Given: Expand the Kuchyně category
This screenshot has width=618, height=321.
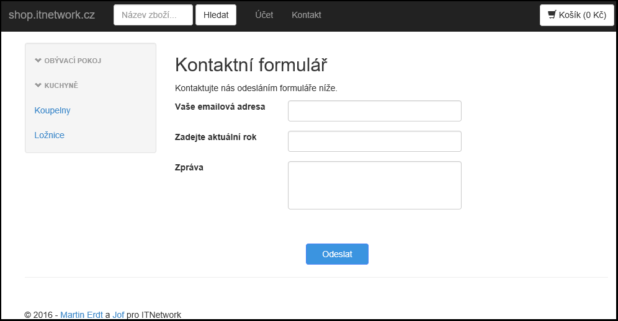Looking at the screenshot, I should click(56, 86).
